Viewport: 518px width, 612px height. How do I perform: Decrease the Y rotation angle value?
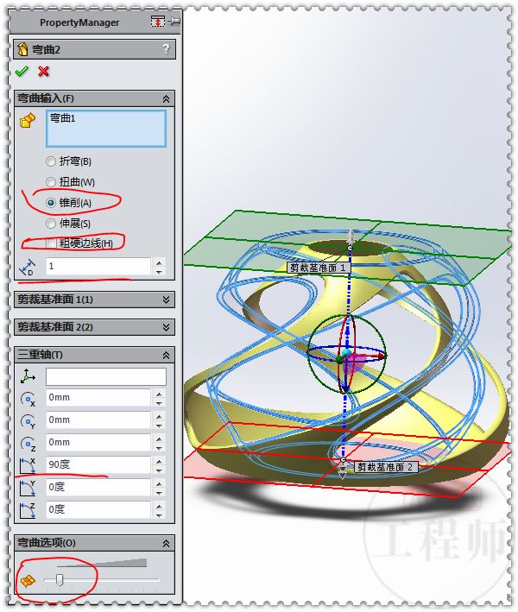tap(159, 493)
